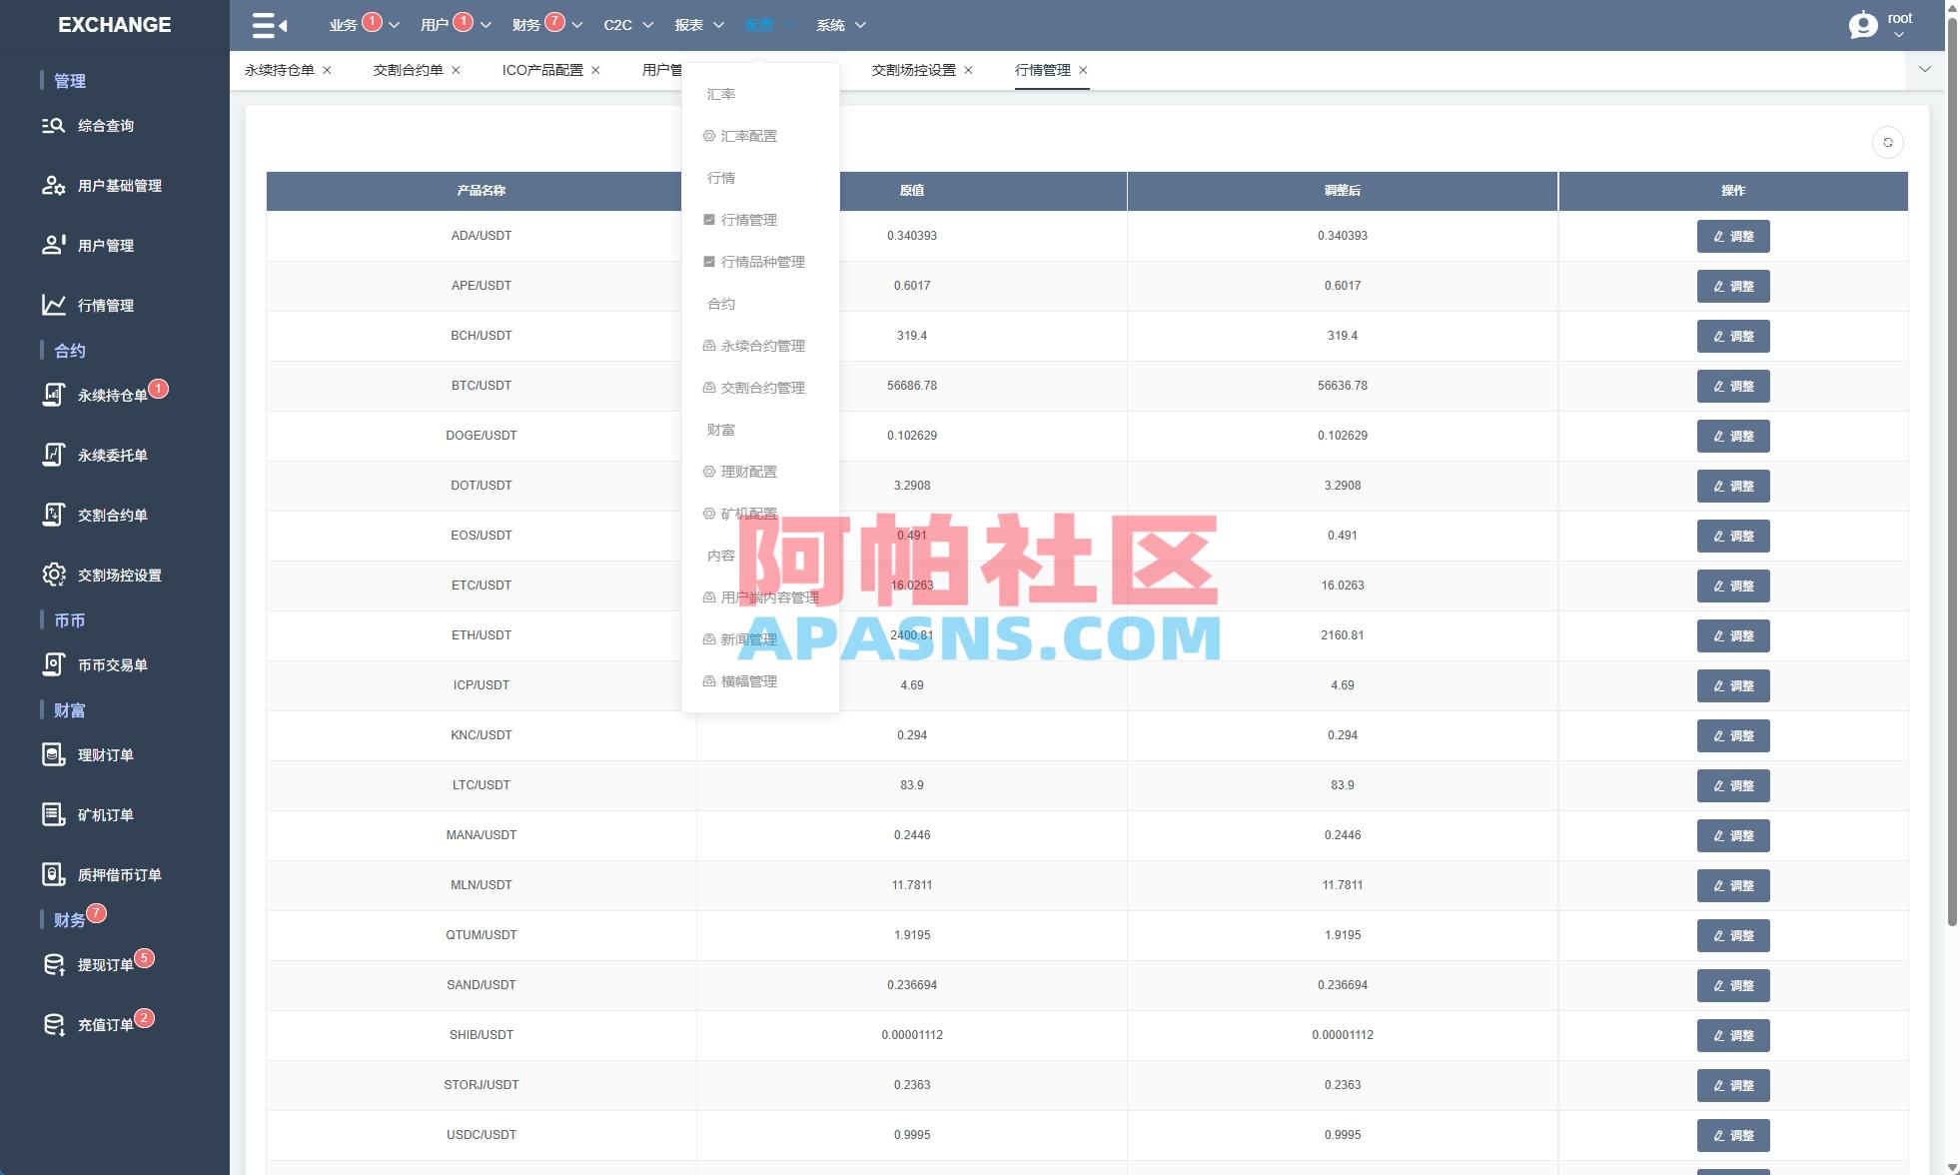Select 汇率配置 from the open menu
The height and width of the screenshot is (1175, 1960).
(x=750, y=136)
